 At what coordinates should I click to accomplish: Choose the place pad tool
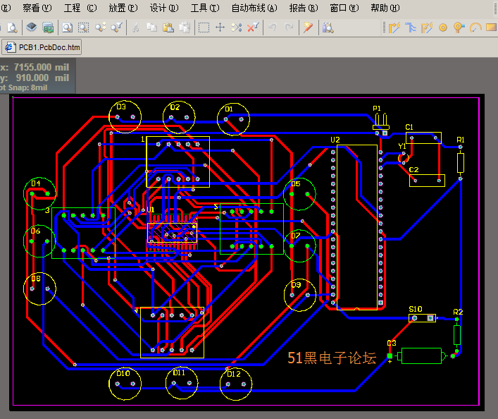coord(443,28)
